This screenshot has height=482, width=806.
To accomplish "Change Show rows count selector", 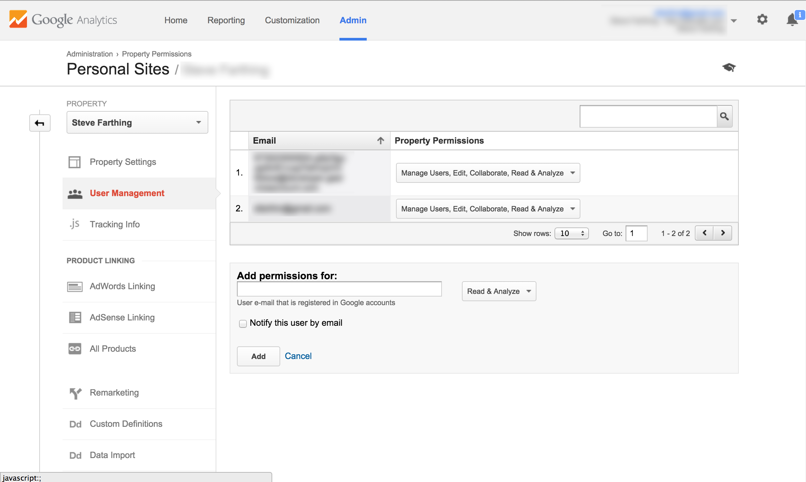I will point(571,233).
